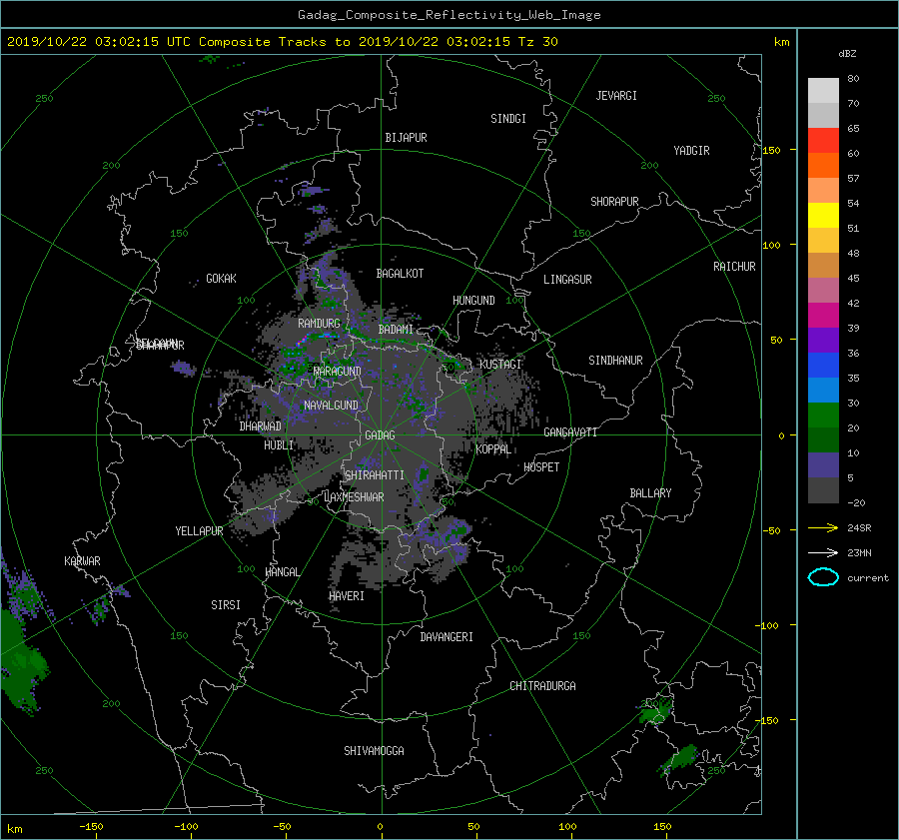Select the BALLARY city label

[650, 493]
